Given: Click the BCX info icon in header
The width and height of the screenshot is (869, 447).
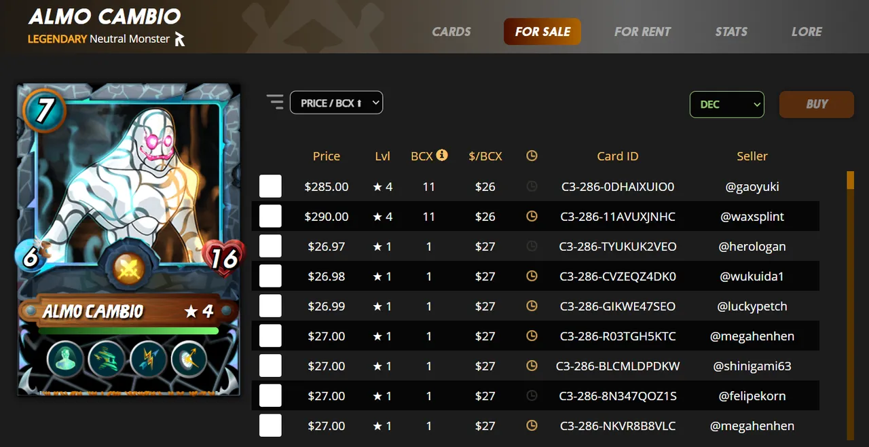Looking at the screenshot, I should pyautogui.click(x=442, y=155).
